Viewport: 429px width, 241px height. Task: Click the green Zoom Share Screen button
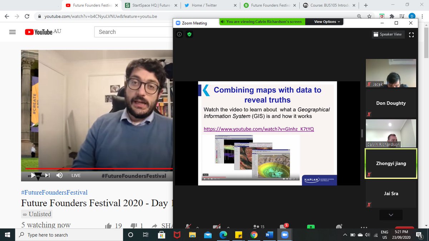click(x=311, y=226)
